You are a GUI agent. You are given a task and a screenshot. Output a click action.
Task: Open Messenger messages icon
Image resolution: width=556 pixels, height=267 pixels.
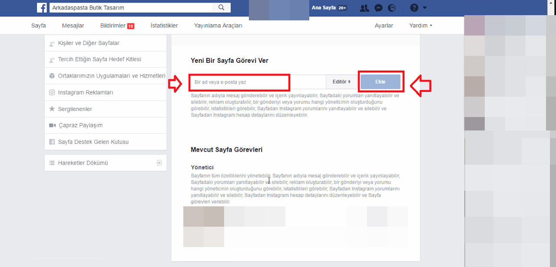(x=378, y=8)
